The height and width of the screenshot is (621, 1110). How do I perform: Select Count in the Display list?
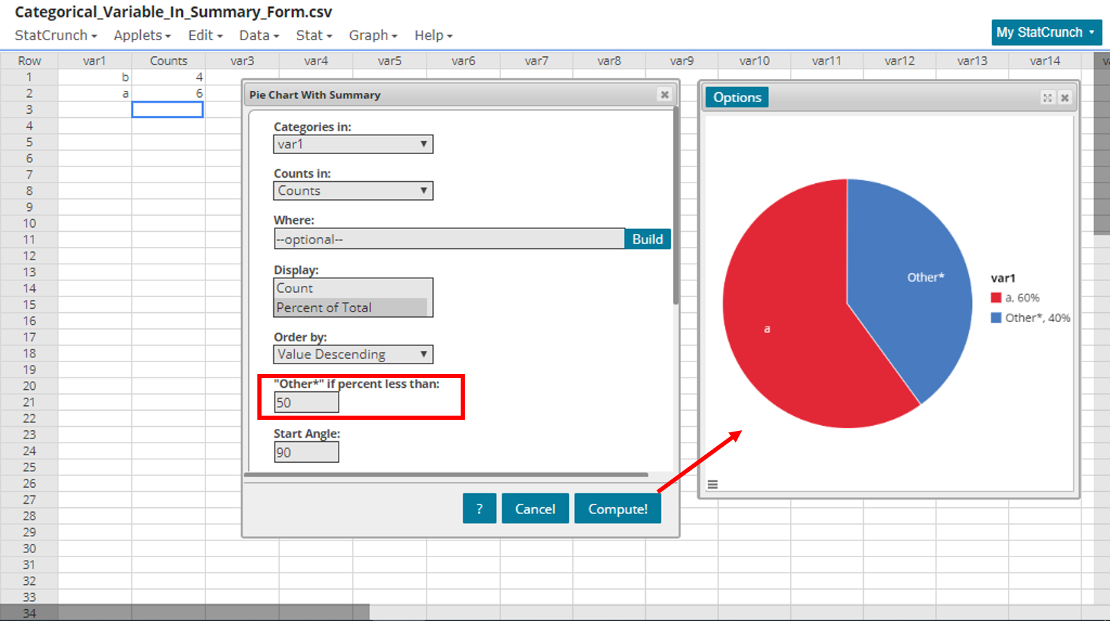pyautogui.click(x=351, y=288)
